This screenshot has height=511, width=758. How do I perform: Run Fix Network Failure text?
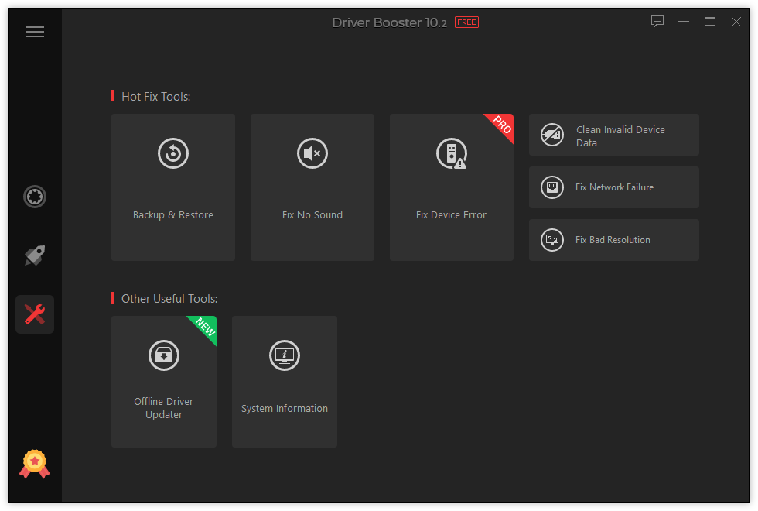coord(614,187)
